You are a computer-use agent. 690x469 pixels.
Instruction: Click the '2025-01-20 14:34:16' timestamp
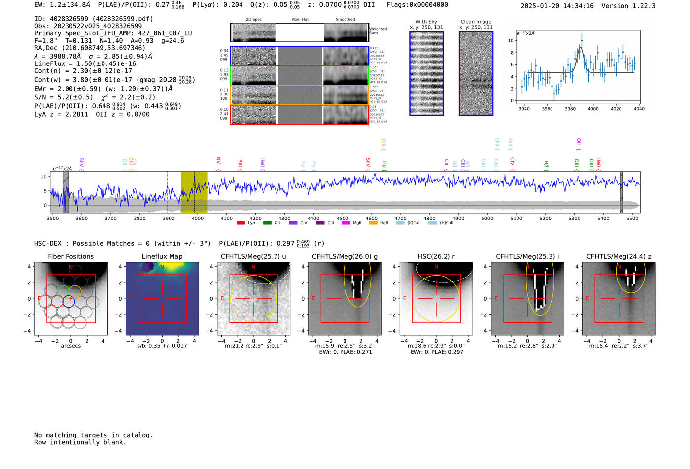[x=557, y=6]
